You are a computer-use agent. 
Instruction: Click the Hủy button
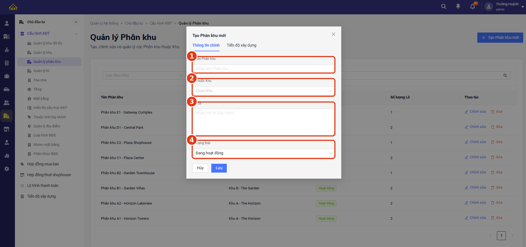click(200, 168)
